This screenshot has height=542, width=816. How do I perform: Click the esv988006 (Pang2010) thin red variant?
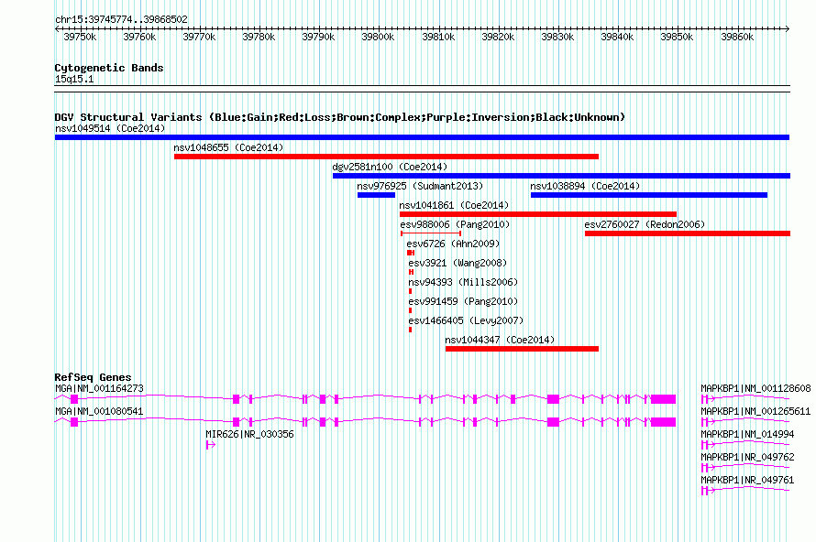coord(431,233)
